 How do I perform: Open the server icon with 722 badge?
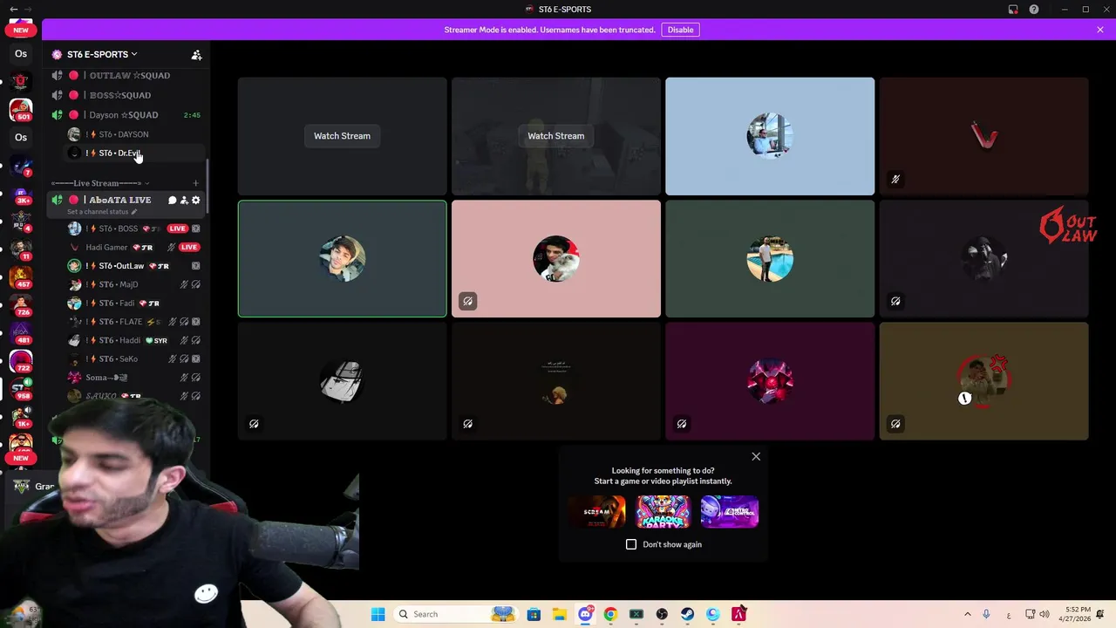click(x=21, y=360)
